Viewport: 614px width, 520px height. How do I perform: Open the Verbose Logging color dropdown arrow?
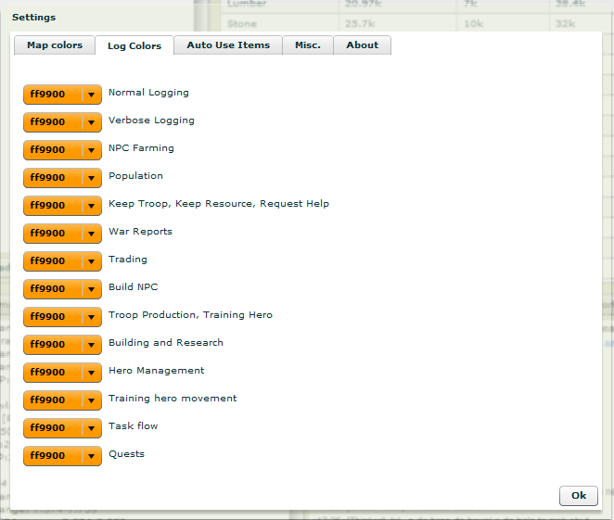[91, 122]
